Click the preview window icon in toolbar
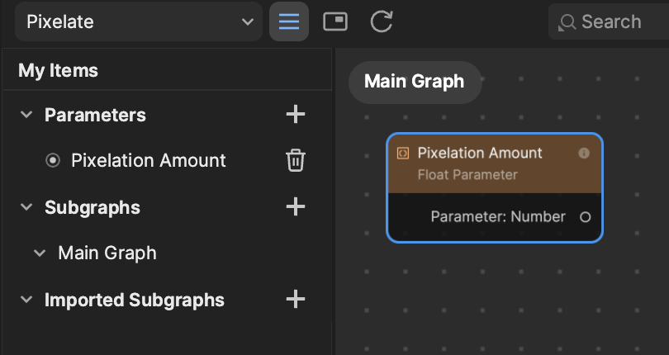The image size is (669, 355). click(x=335, y=21)
